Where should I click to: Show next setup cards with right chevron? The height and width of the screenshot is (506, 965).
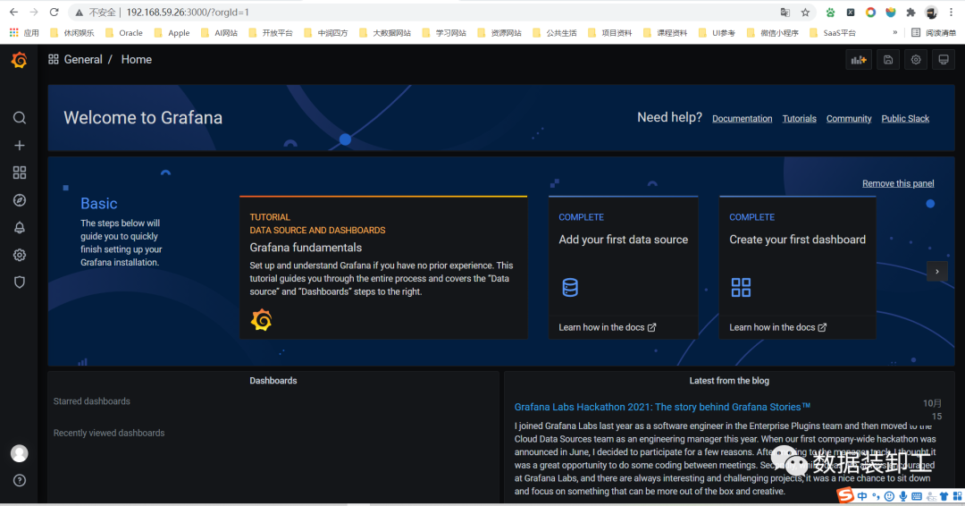(937, 272)
